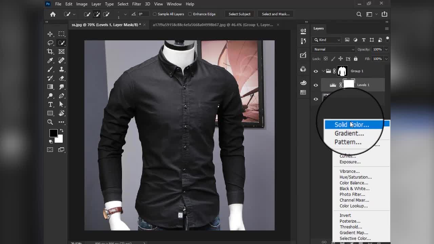Select the Eyedropper tool
This screenshot has height=244, width=434.
point(50,60)
